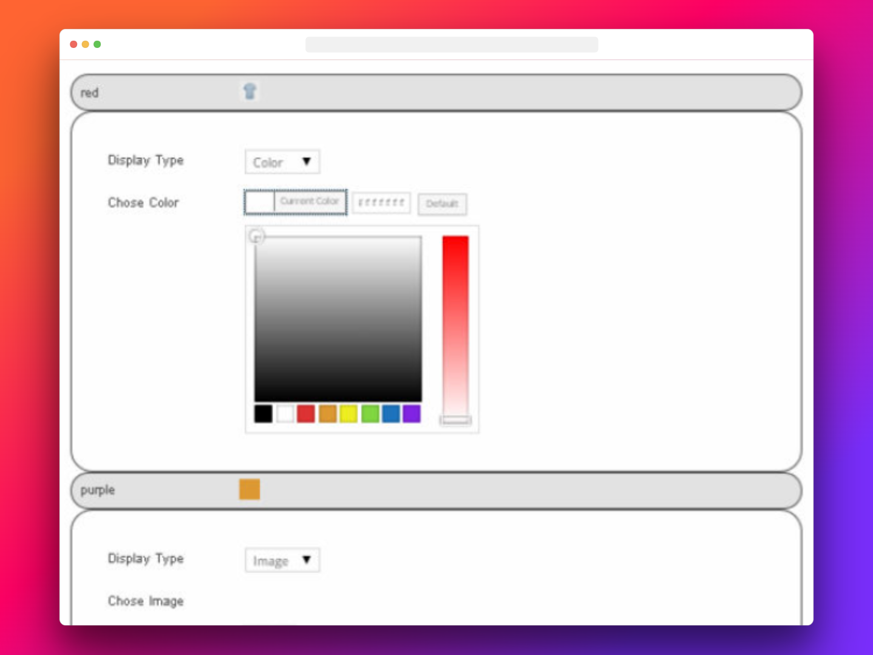The width and height of the screenshot is (873, 655).
Task: Open the Display Type dropdown showing Color
Action: click(x=282, y=162)
